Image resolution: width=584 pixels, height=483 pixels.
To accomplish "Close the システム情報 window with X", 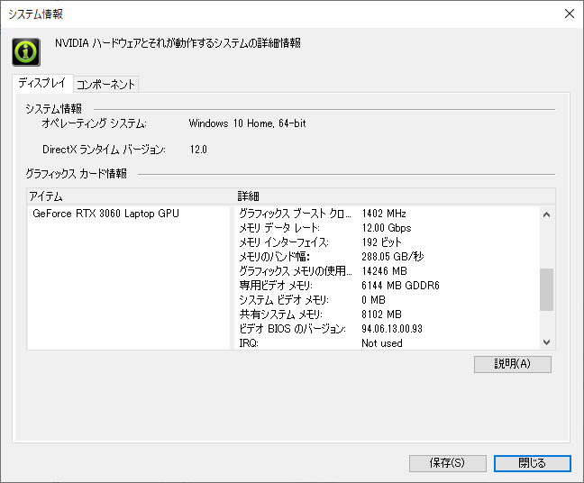I will point(569,14).
